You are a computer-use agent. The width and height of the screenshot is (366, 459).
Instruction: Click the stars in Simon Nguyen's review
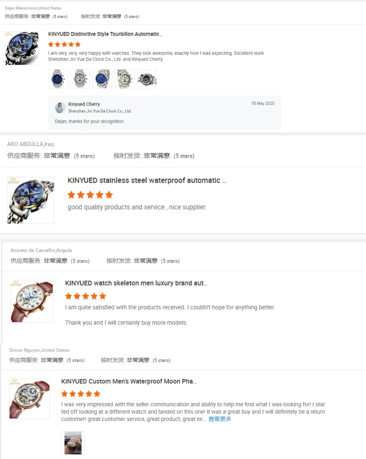(81, 394)
